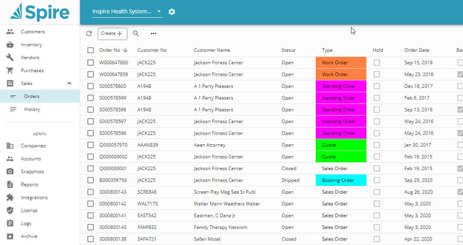Viewport: 463px width, 245px height.
Task: Click customer name Aaan Attorney
Action: pyautogui.click(x=209, y=145)
